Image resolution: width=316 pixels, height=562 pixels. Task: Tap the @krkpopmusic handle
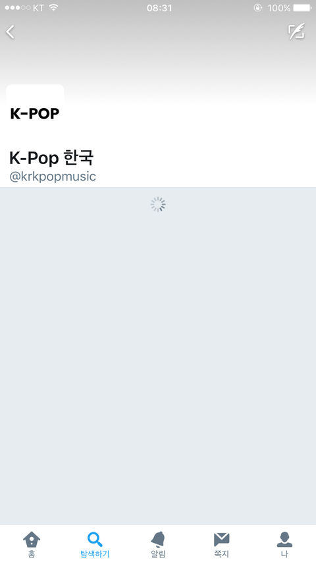53,177
